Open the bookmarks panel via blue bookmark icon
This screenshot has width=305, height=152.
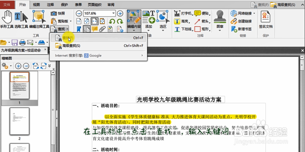pos(79,29)
